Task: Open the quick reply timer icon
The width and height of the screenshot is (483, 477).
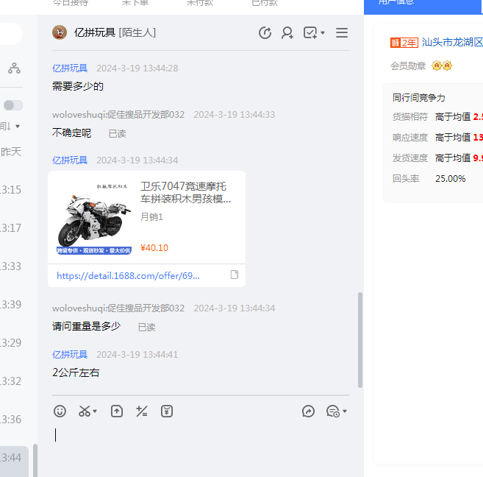Action: [333, 411]
